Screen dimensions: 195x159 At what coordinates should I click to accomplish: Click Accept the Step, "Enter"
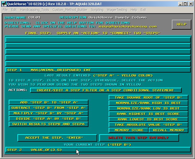pyautogui.click(x=57, y=138)
